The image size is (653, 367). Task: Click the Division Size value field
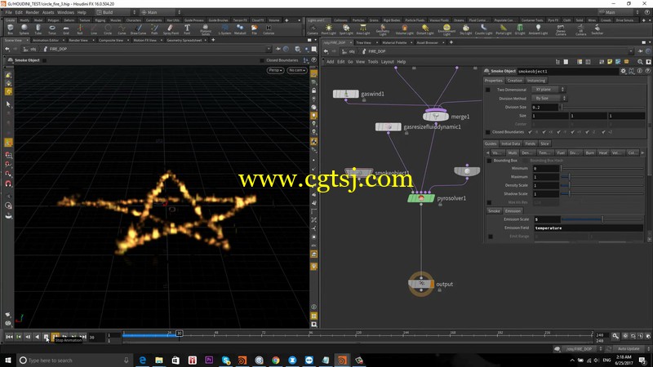pos(544,107)
